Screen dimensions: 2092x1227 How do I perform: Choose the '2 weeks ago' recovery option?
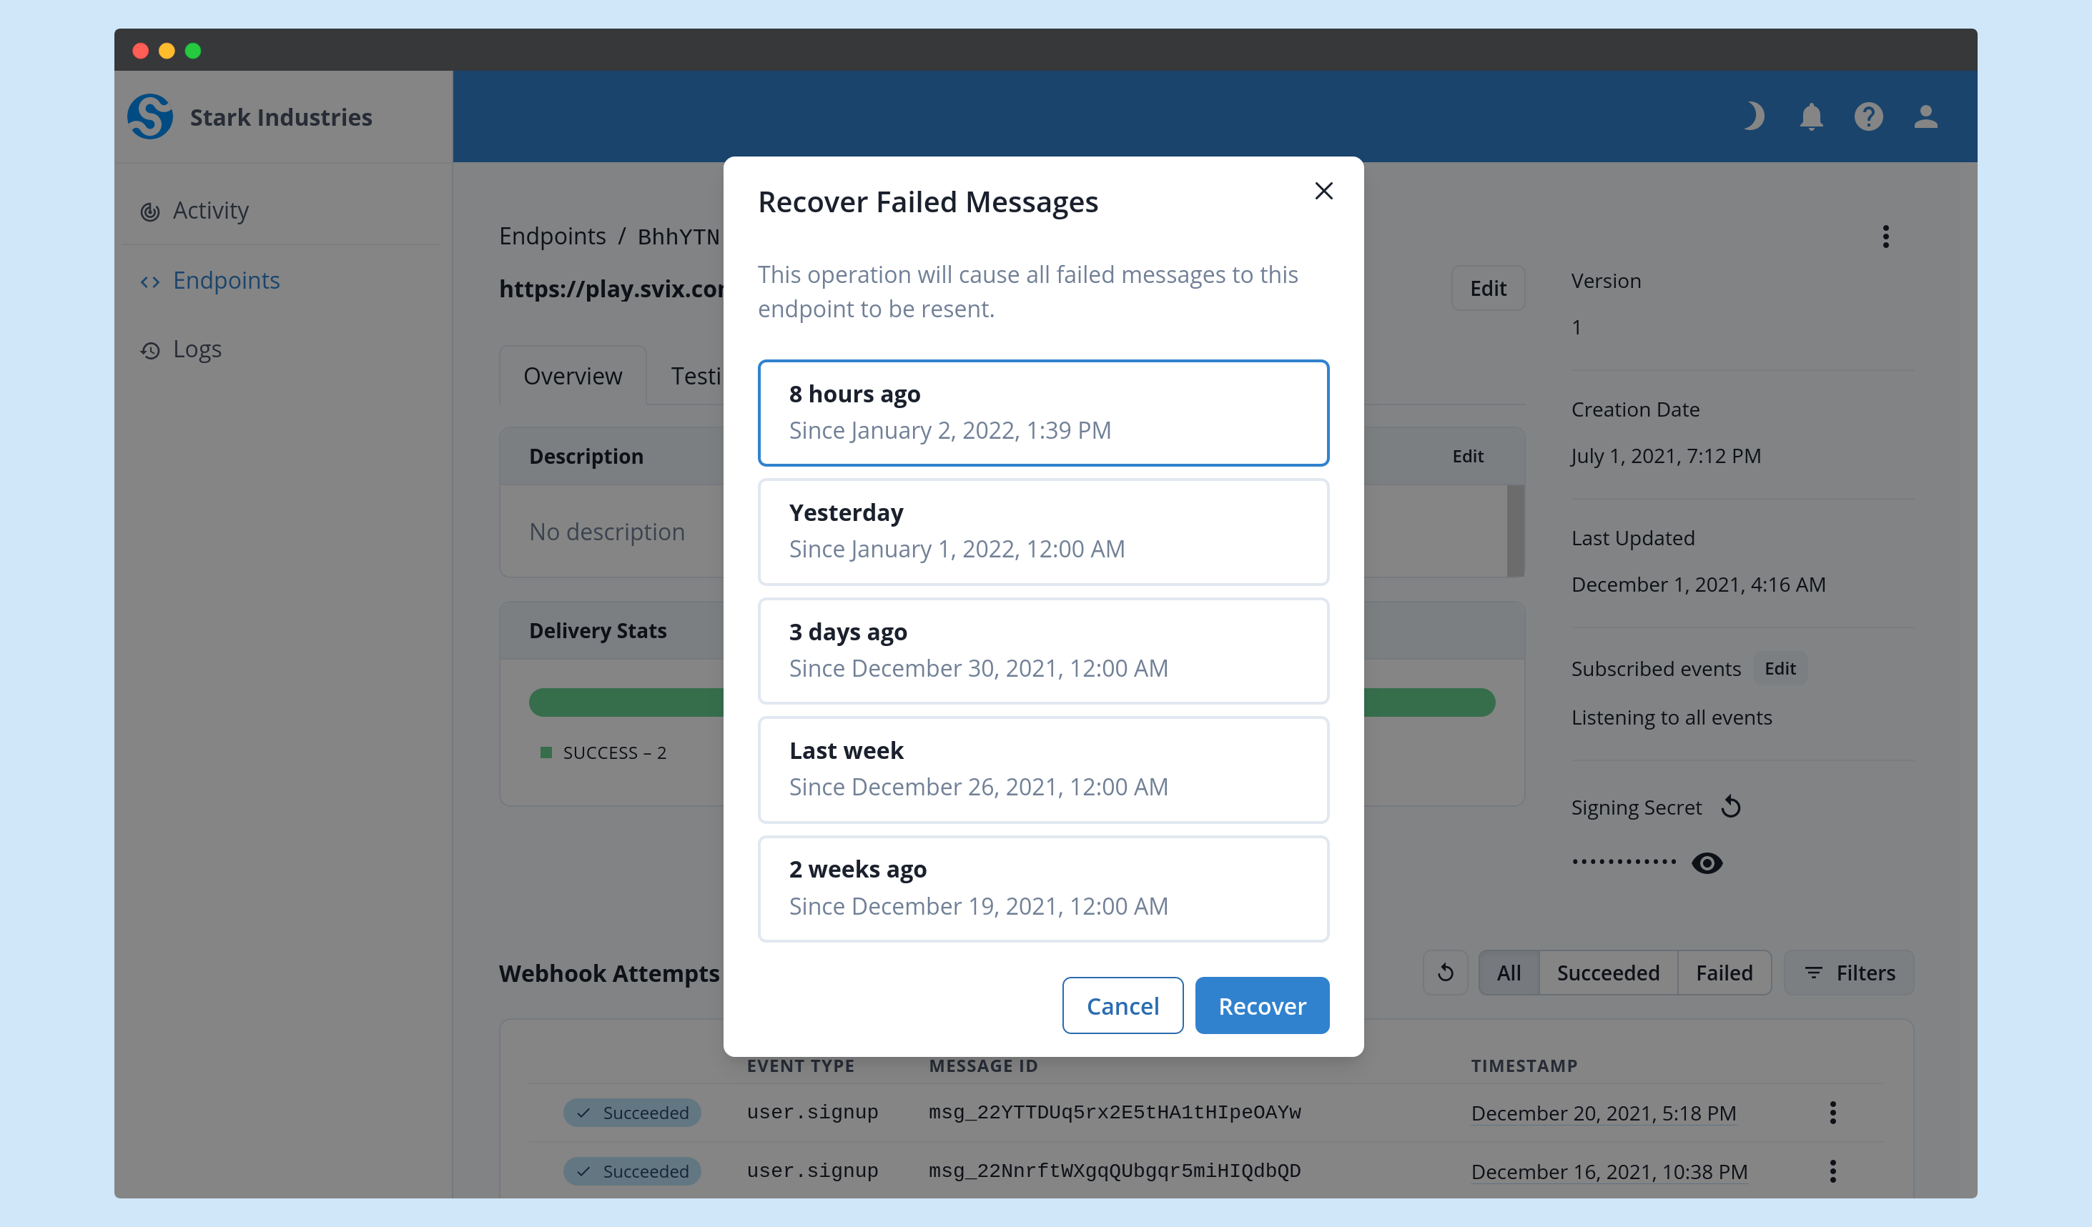[x=1042, y=888]
